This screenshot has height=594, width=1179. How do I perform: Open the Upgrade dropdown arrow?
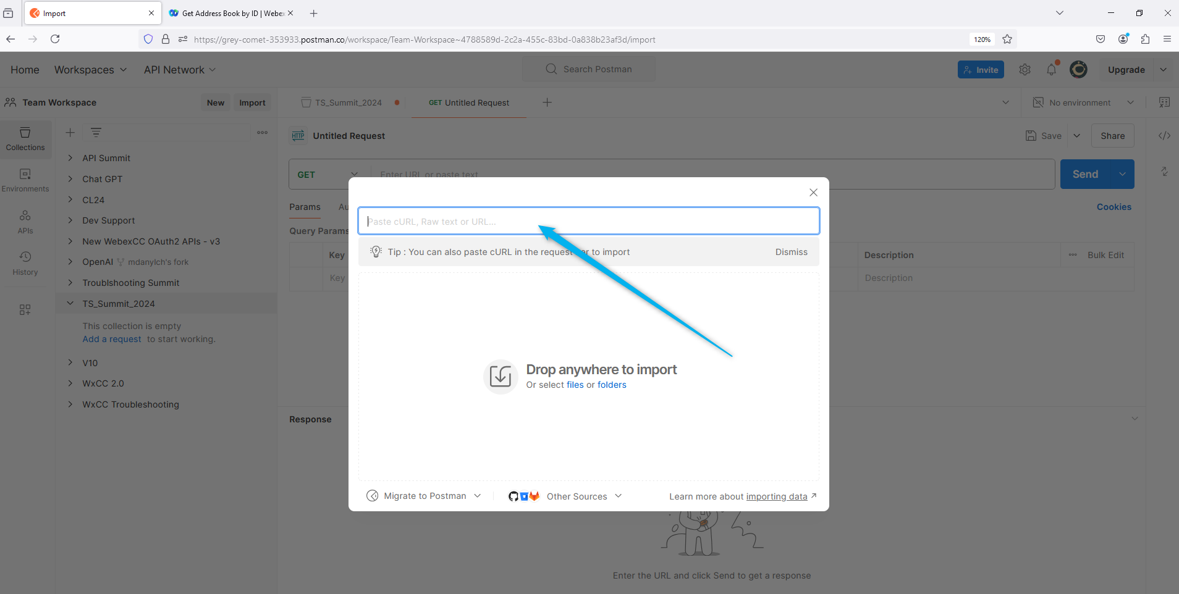pyautogui.click(x=1163, y=70)
